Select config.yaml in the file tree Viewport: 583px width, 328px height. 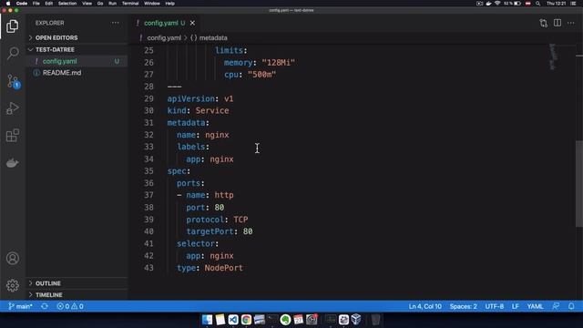(x=77, y=61)
